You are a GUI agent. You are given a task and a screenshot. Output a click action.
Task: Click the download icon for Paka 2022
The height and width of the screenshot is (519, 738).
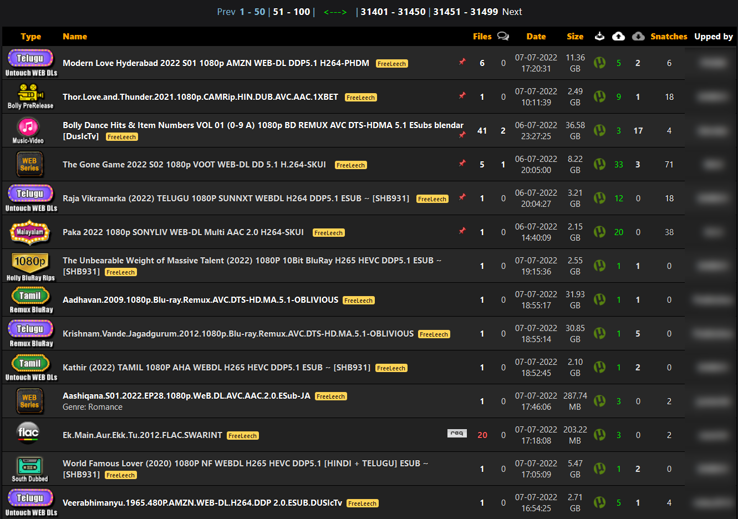pyautogui.click(x=599, y=232)
